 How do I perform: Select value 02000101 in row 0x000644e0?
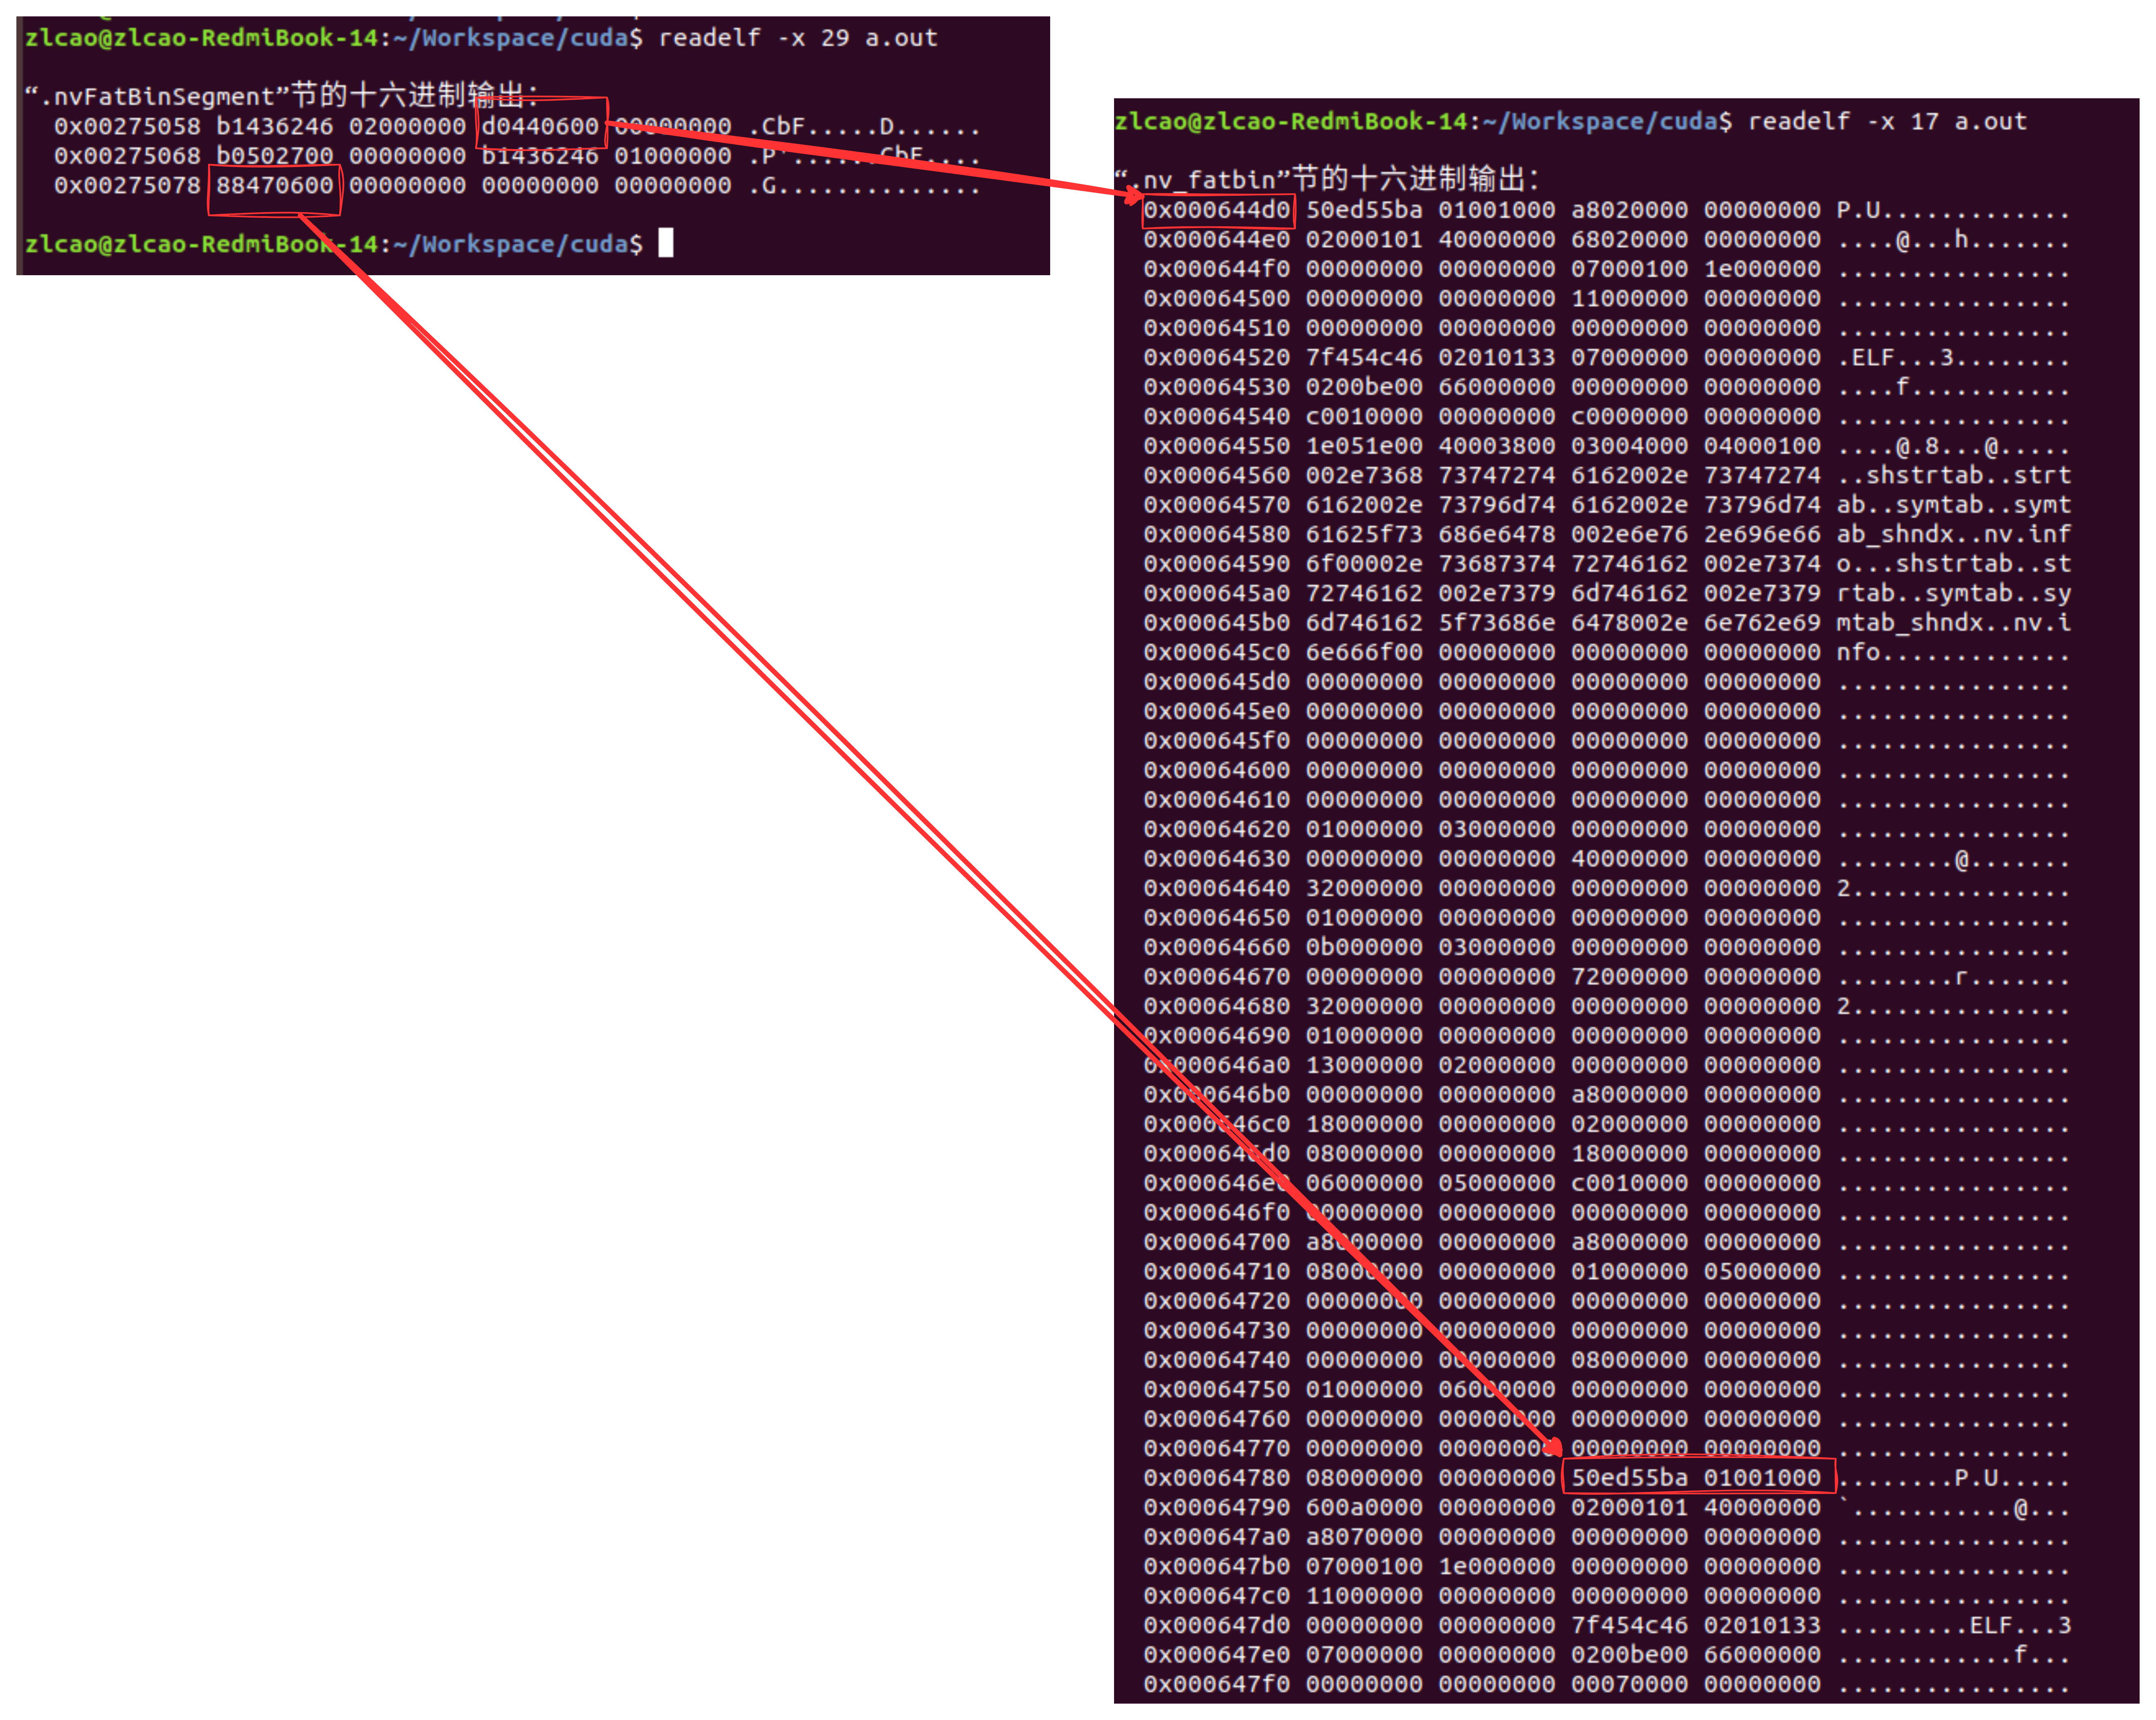click(1364, 239)
